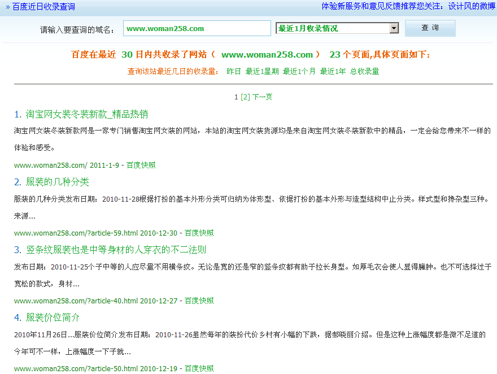The height and width of the screenshot is (374, 497).
Task: Open result 竖条纹服装也是中等身材的人穿衣的不二法则
Action: [x=116, y=250]
